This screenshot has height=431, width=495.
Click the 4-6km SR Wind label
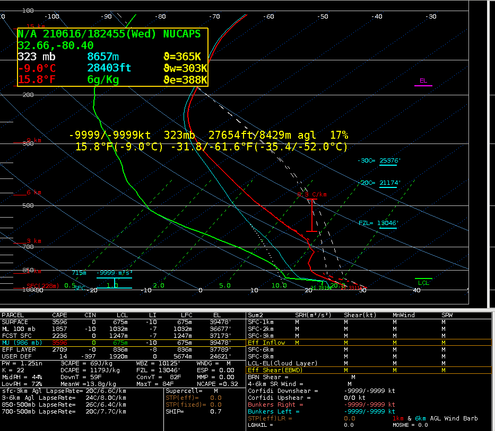tap(275, 384)
